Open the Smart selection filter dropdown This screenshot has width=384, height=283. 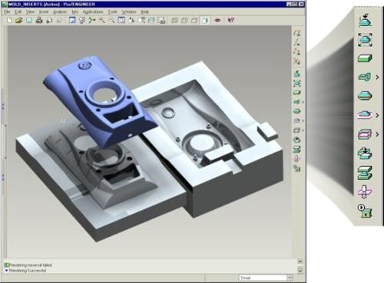(x=290, y=278)
